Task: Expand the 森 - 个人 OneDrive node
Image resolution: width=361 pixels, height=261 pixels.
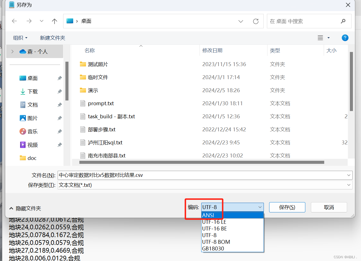Action: coord(12,51)
